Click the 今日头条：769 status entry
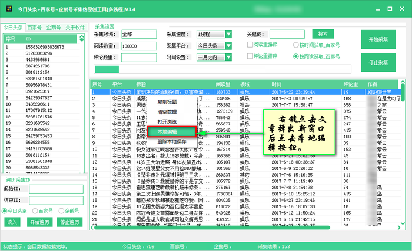Viewport: 412px width, 251px height. [x=138, y=246]
